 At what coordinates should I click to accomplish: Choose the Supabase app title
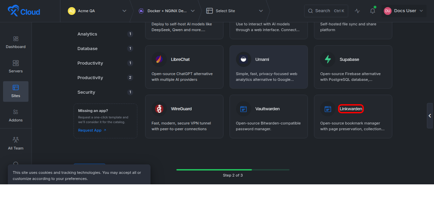pos(349,60)
